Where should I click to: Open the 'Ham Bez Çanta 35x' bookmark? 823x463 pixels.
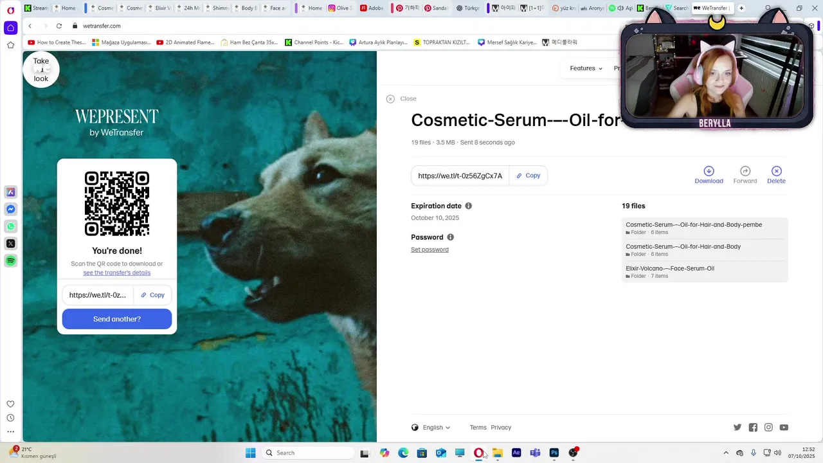click(x=249, y=42)
